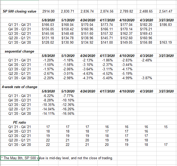Select the 2,488.65 closing value cell

point(146,12)
